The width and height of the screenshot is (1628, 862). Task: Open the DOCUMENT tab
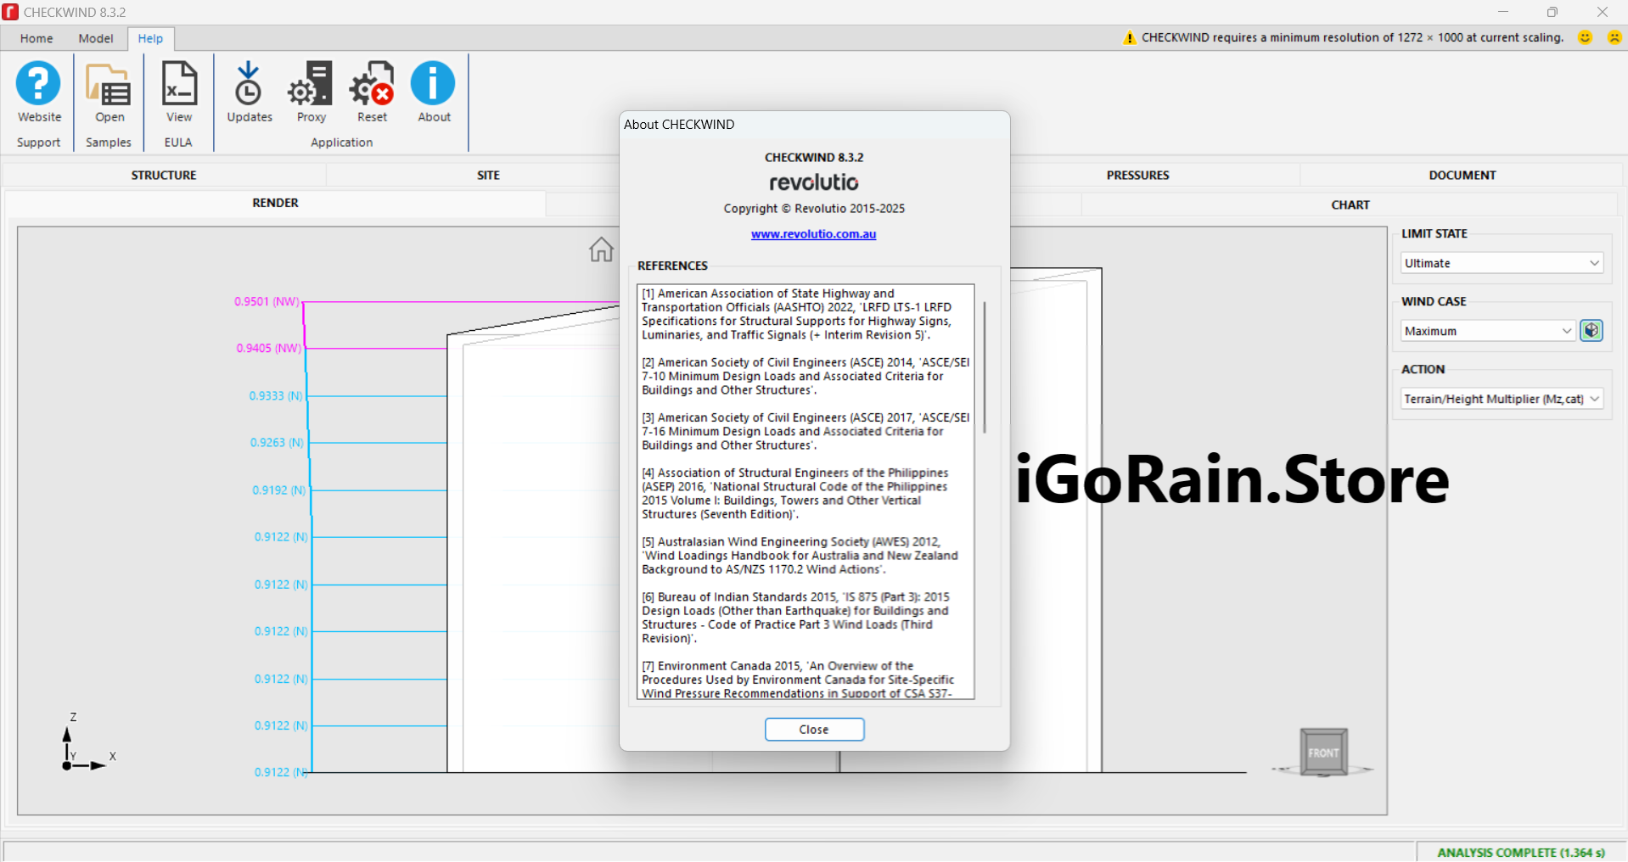pos(1462,175)
